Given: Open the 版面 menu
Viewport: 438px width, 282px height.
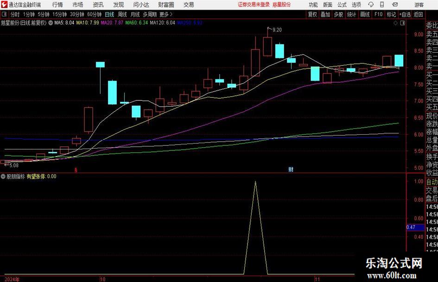Looking at the screenshot, I should [327, 5].
